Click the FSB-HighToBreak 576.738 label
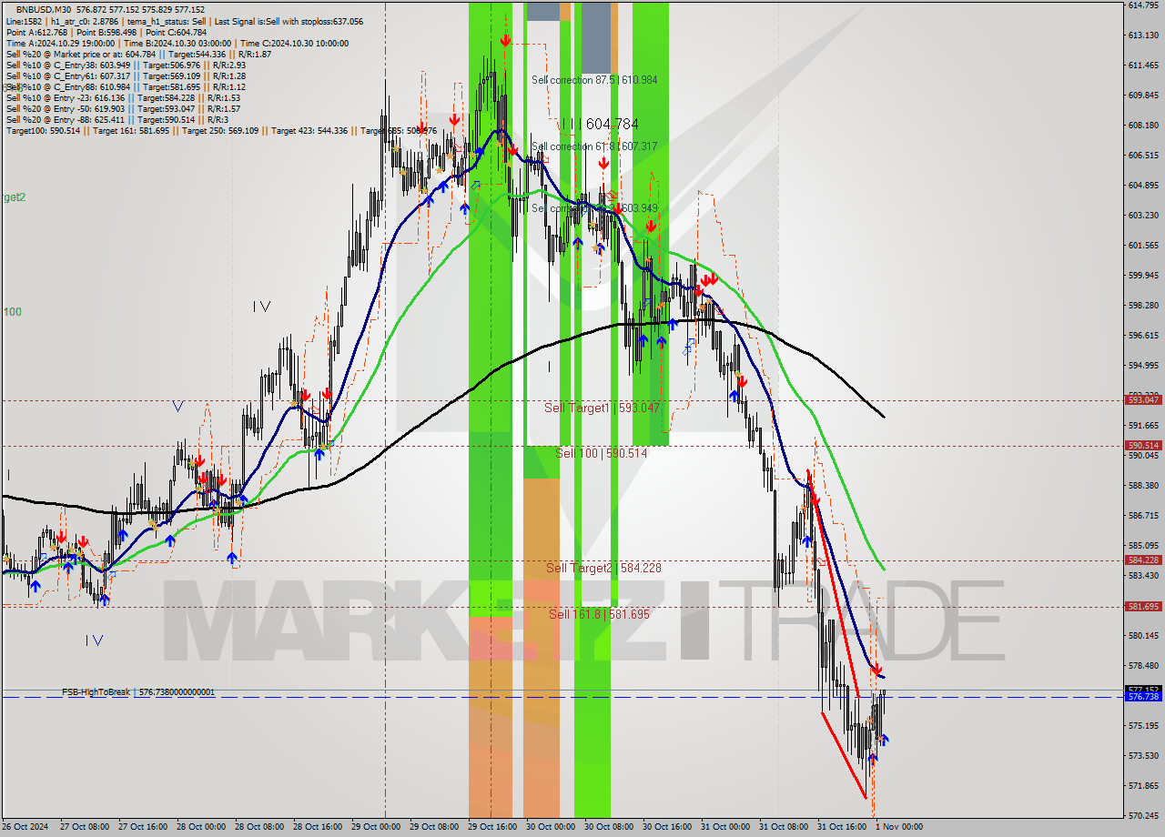The image size is (1165, 837). pos(138,692)
